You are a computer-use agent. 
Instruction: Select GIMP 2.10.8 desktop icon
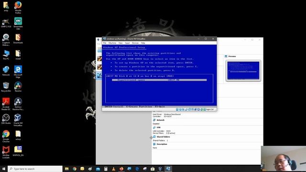[x=6, y=23]
